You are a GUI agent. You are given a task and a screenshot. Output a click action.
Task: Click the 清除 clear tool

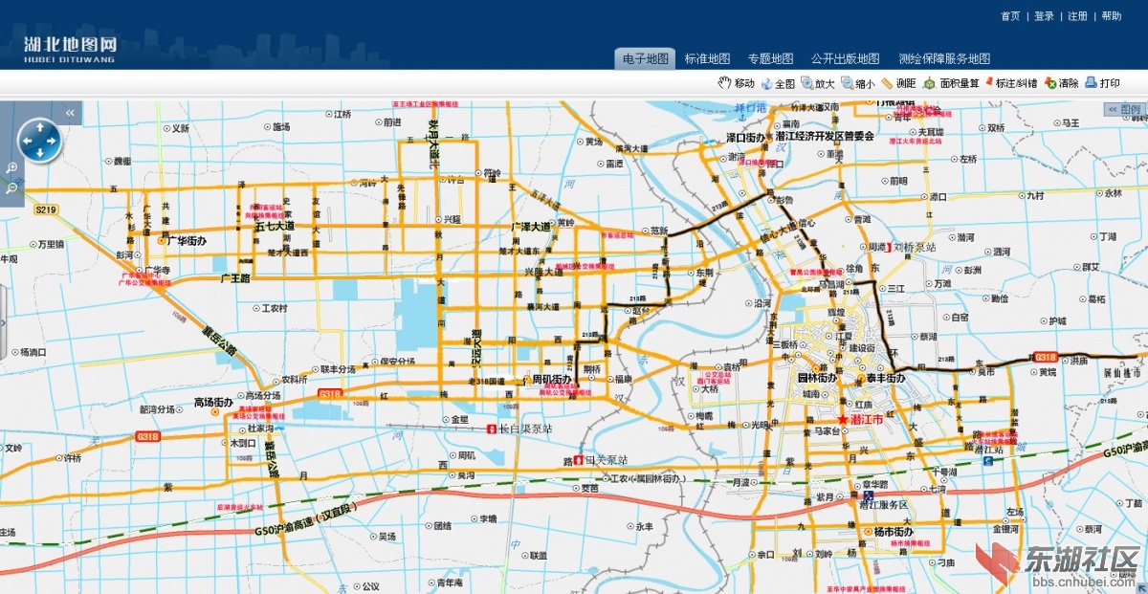coord(1062,83)
